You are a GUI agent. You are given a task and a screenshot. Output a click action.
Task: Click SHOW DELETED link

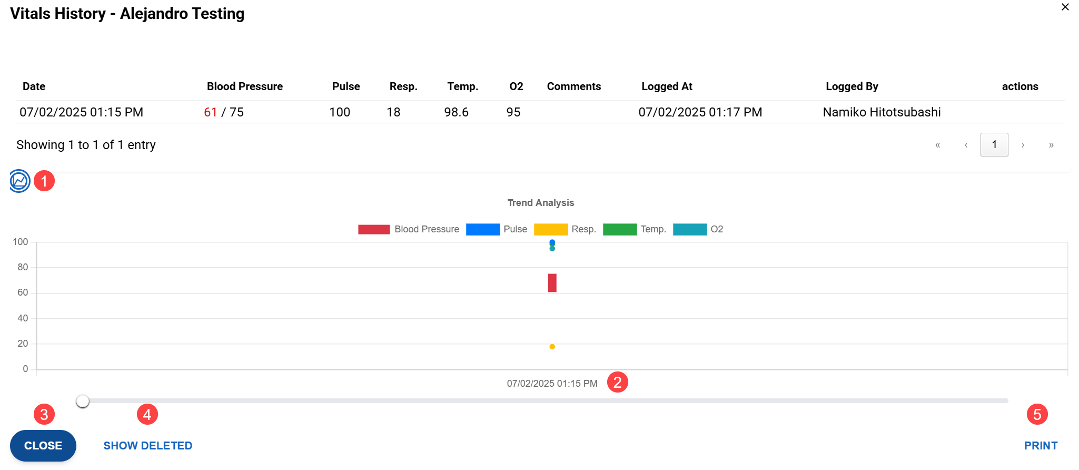tap(148, 446)
